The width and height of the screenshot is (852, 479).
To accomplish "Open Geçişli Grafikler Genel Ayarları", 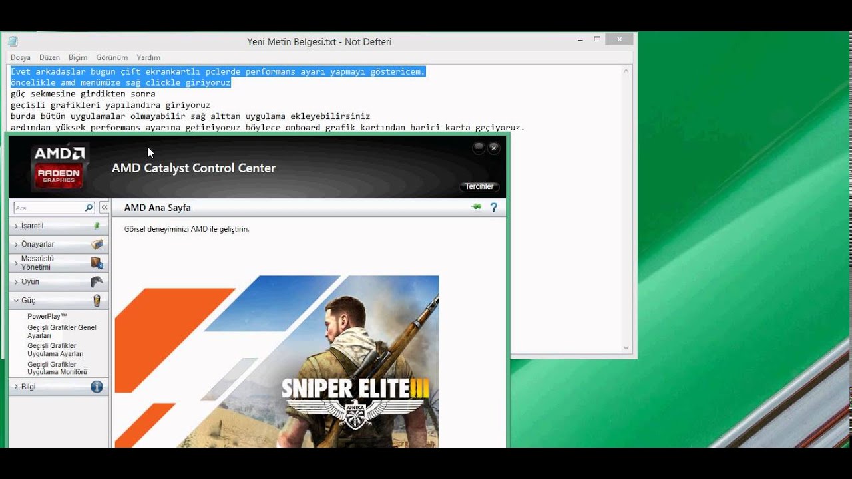I will pos(62,331).
